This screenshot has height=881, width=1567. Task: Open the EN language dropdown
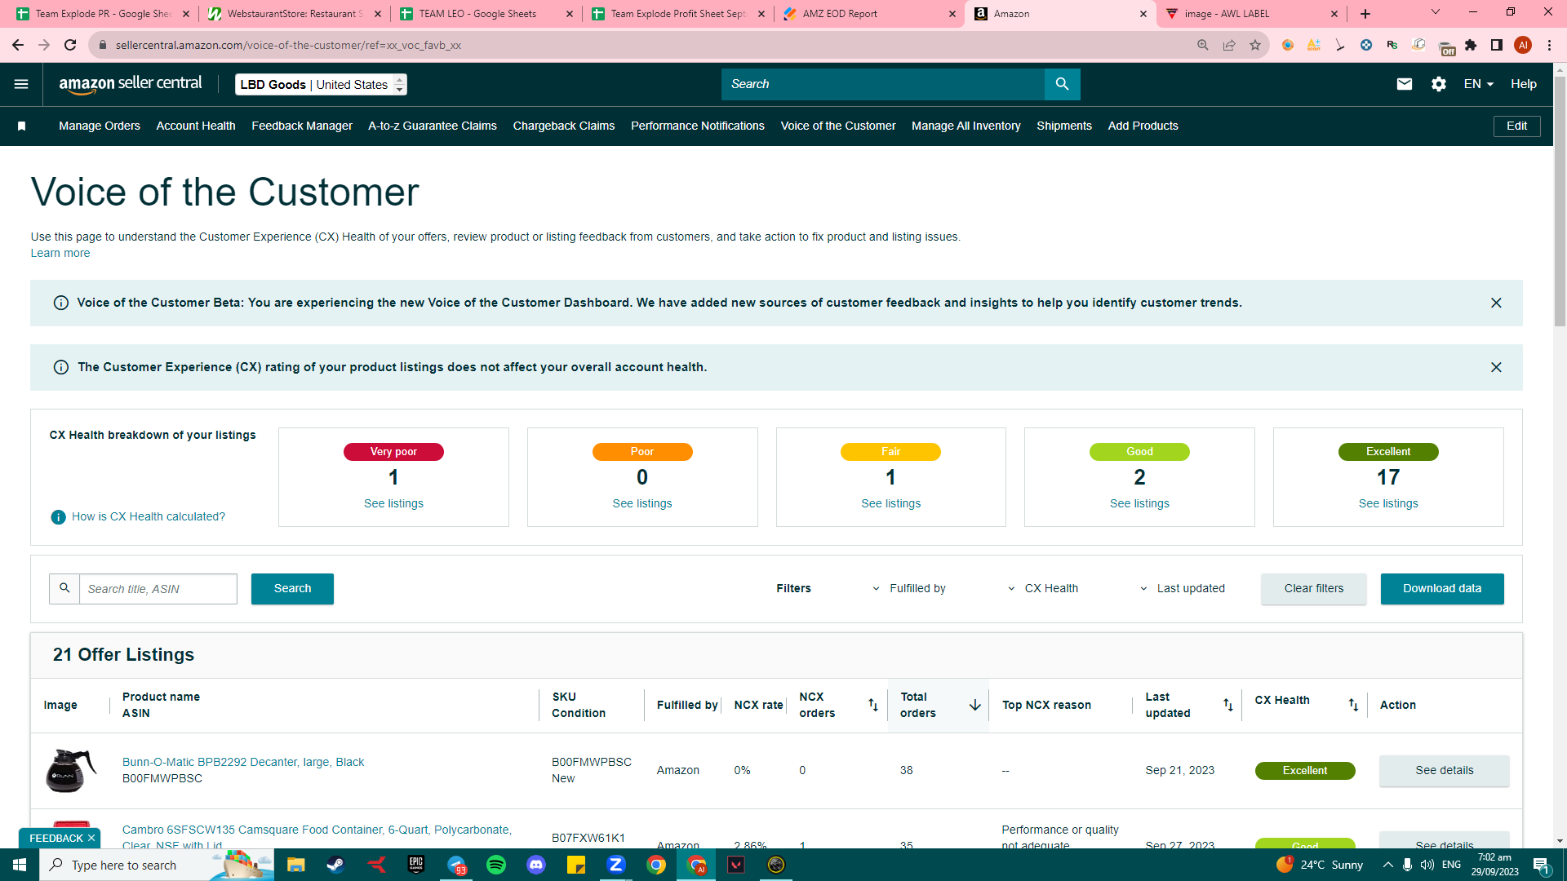pyautogui.click(x=1478, y=84)
